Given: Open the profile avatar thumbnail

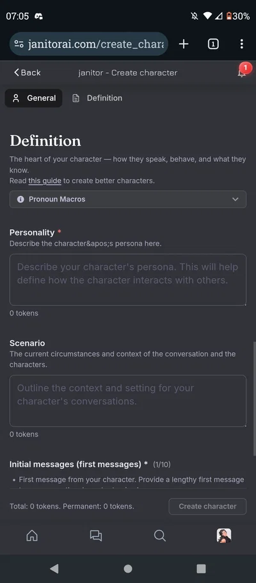Looking at the screenshot, I should (224, 536).
